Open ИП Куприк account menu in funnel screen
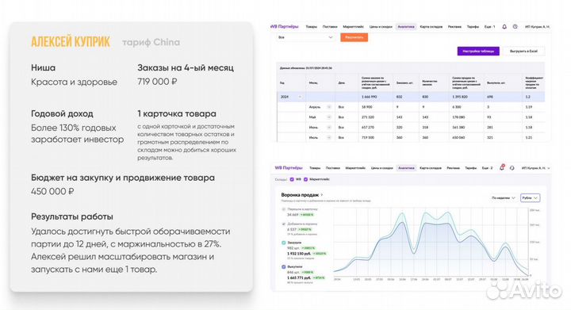 (535, 168)
